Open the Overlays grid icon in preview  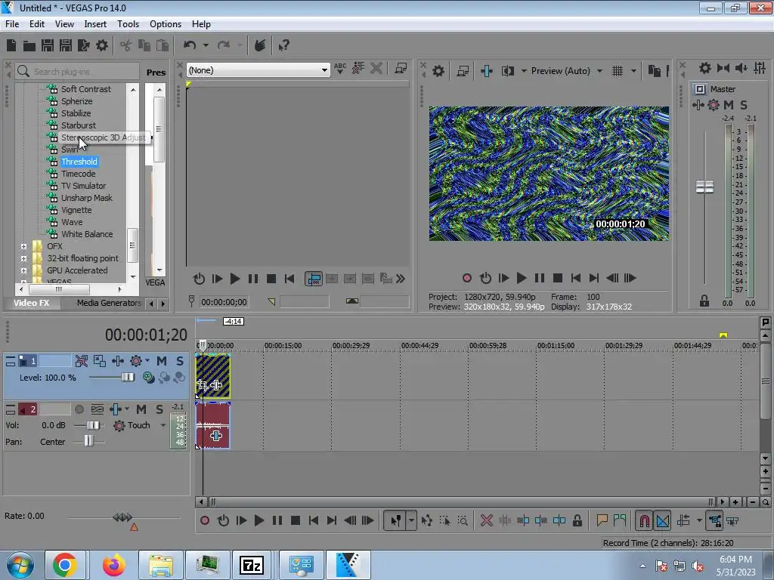[x=618, y=71]
